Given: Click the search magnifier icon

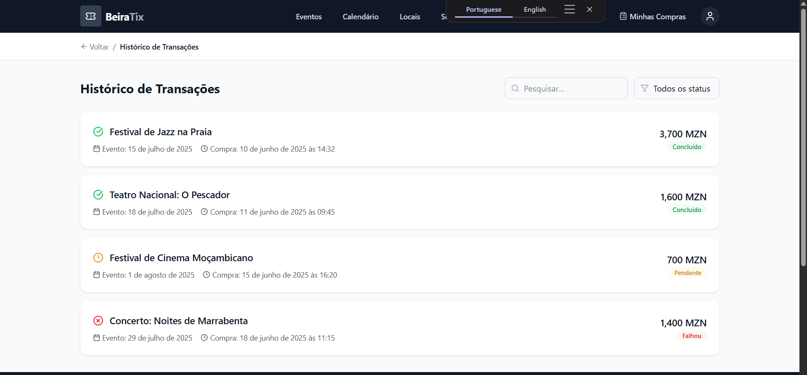Looking at the screenshot, I should point(515,89).
